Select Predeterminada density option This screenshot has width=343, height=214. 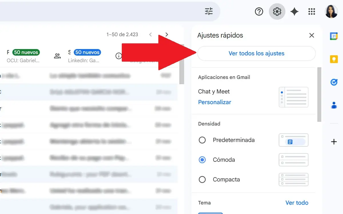click(x=202, y=140)
